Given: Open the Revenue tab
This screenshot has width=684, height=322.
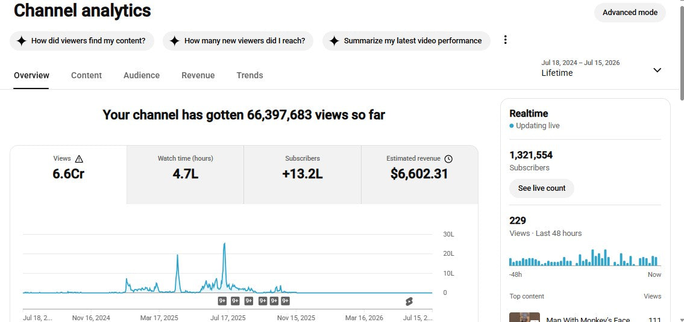Looking at the screenshot, I should 198,75.
